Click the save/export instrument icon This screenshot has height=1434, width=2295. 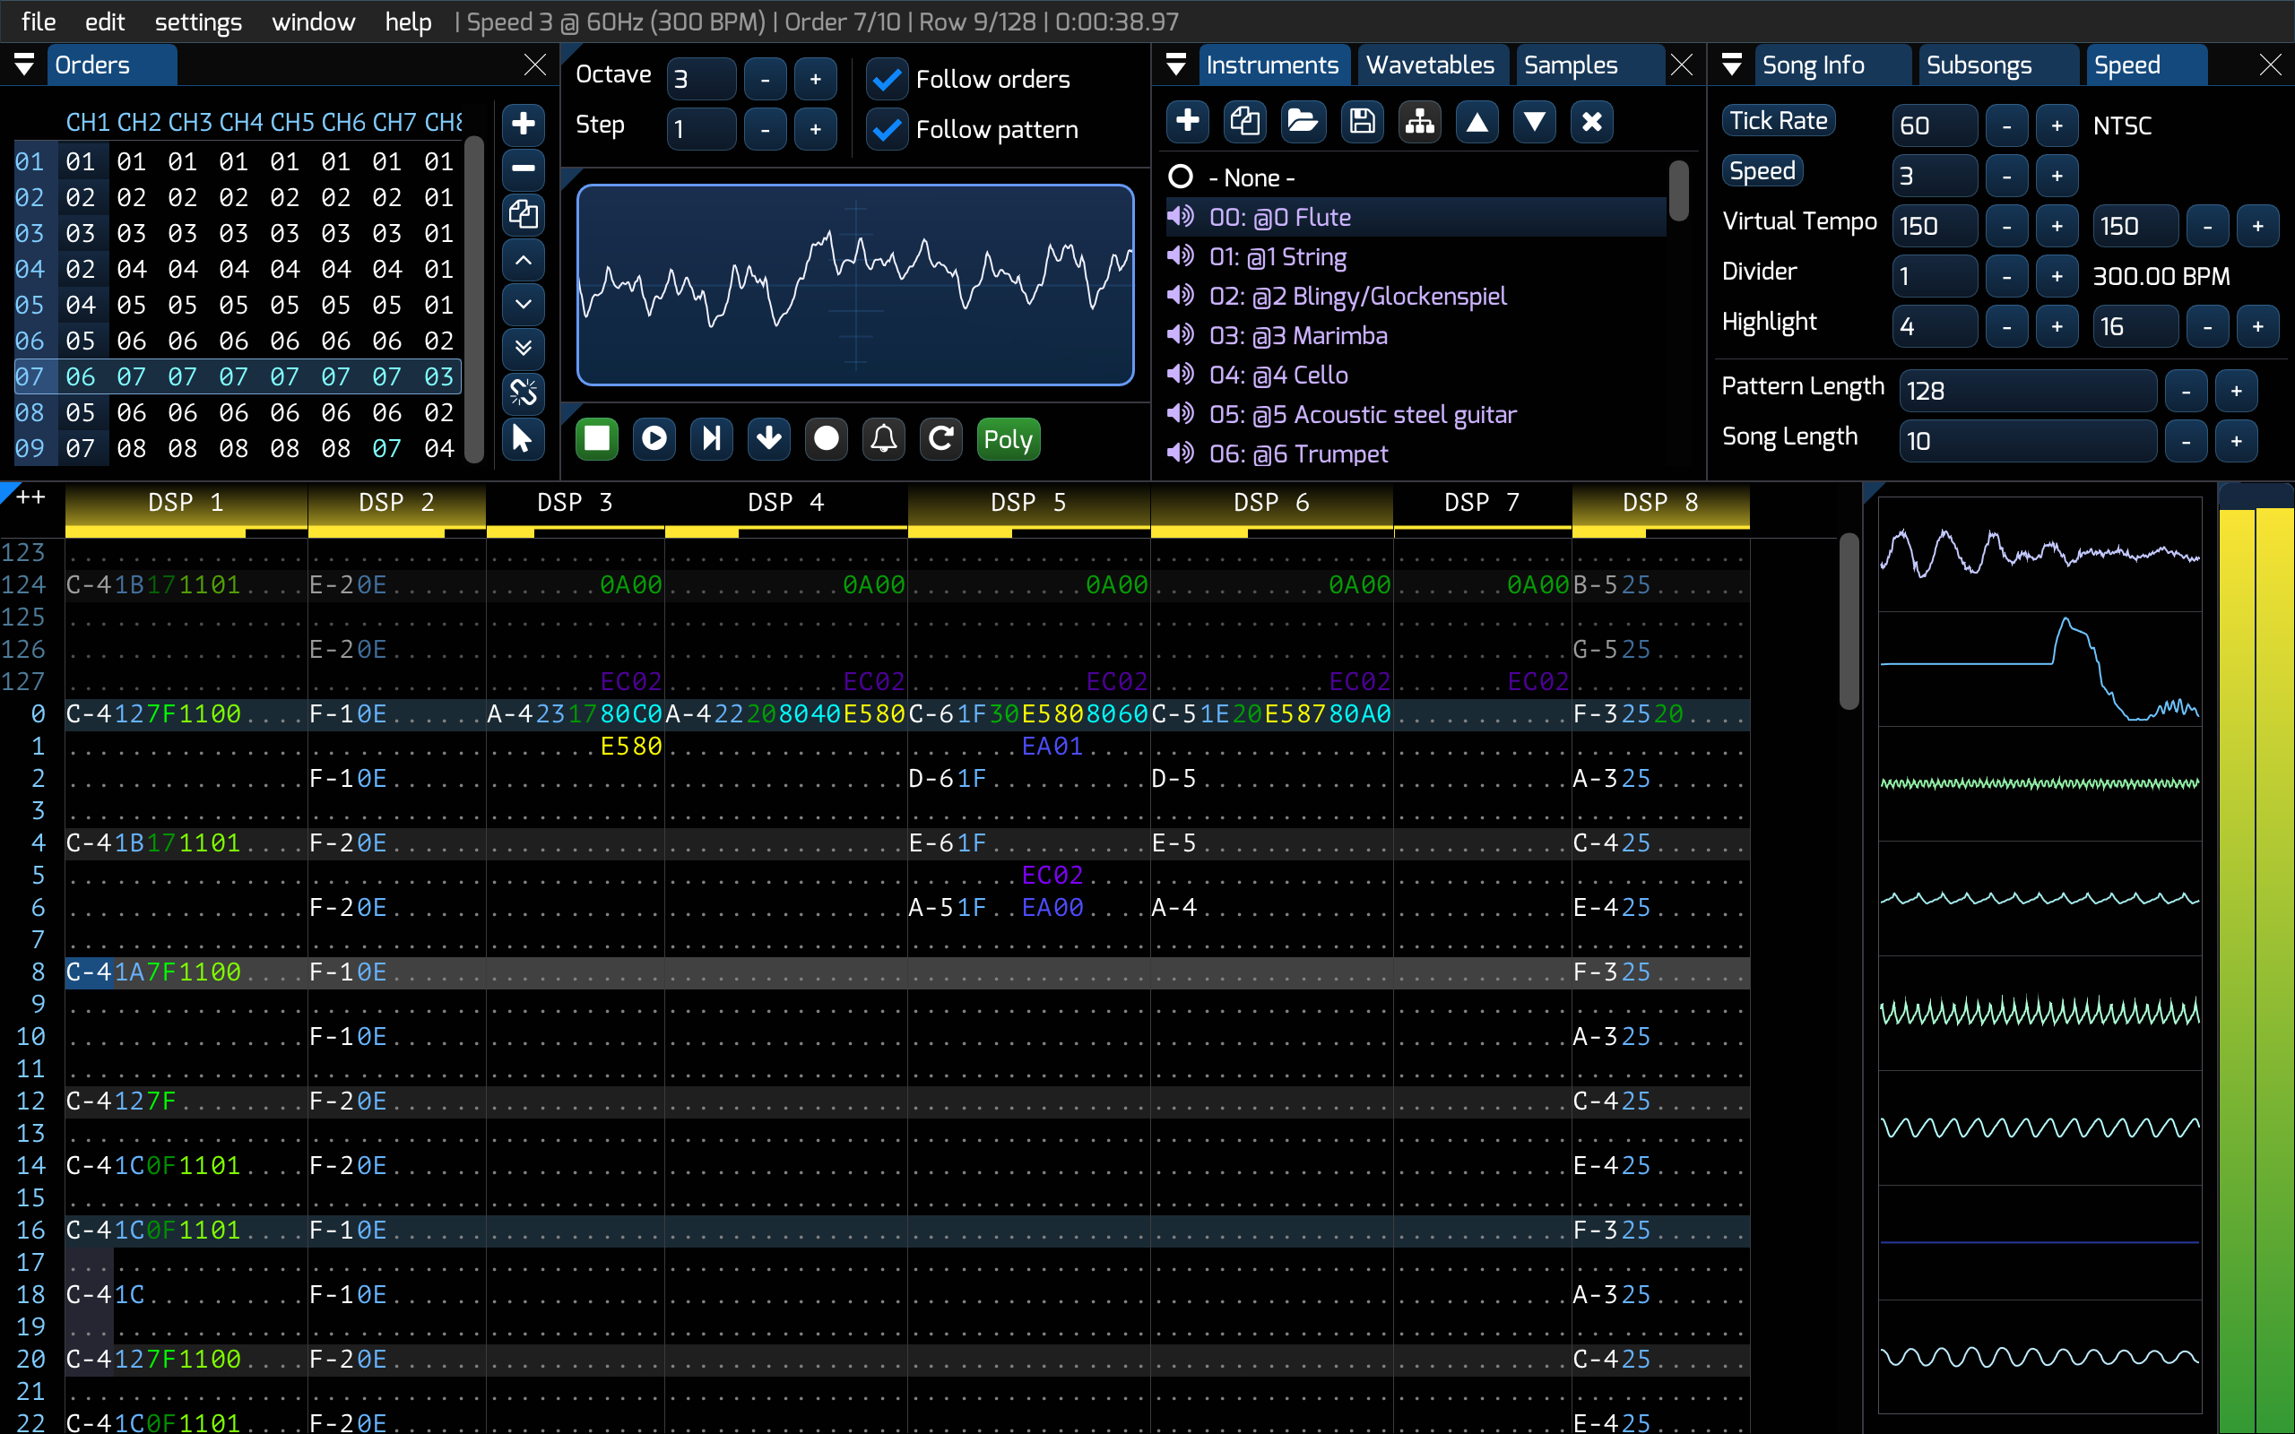coord(1364,121)
